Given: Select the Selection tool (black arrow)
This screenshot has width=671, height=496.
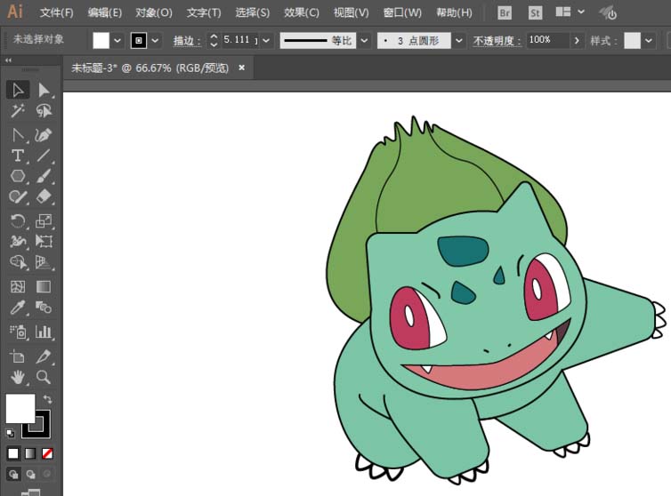Looking at the screenshot, I should (18, 90).
